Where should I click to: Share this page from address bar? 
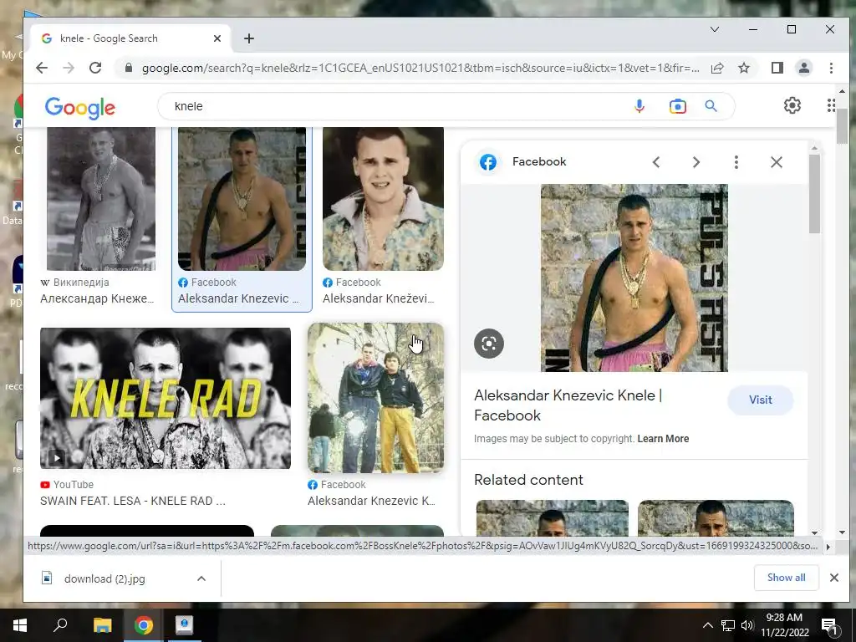pyautogui.click(x=716, y=68)
